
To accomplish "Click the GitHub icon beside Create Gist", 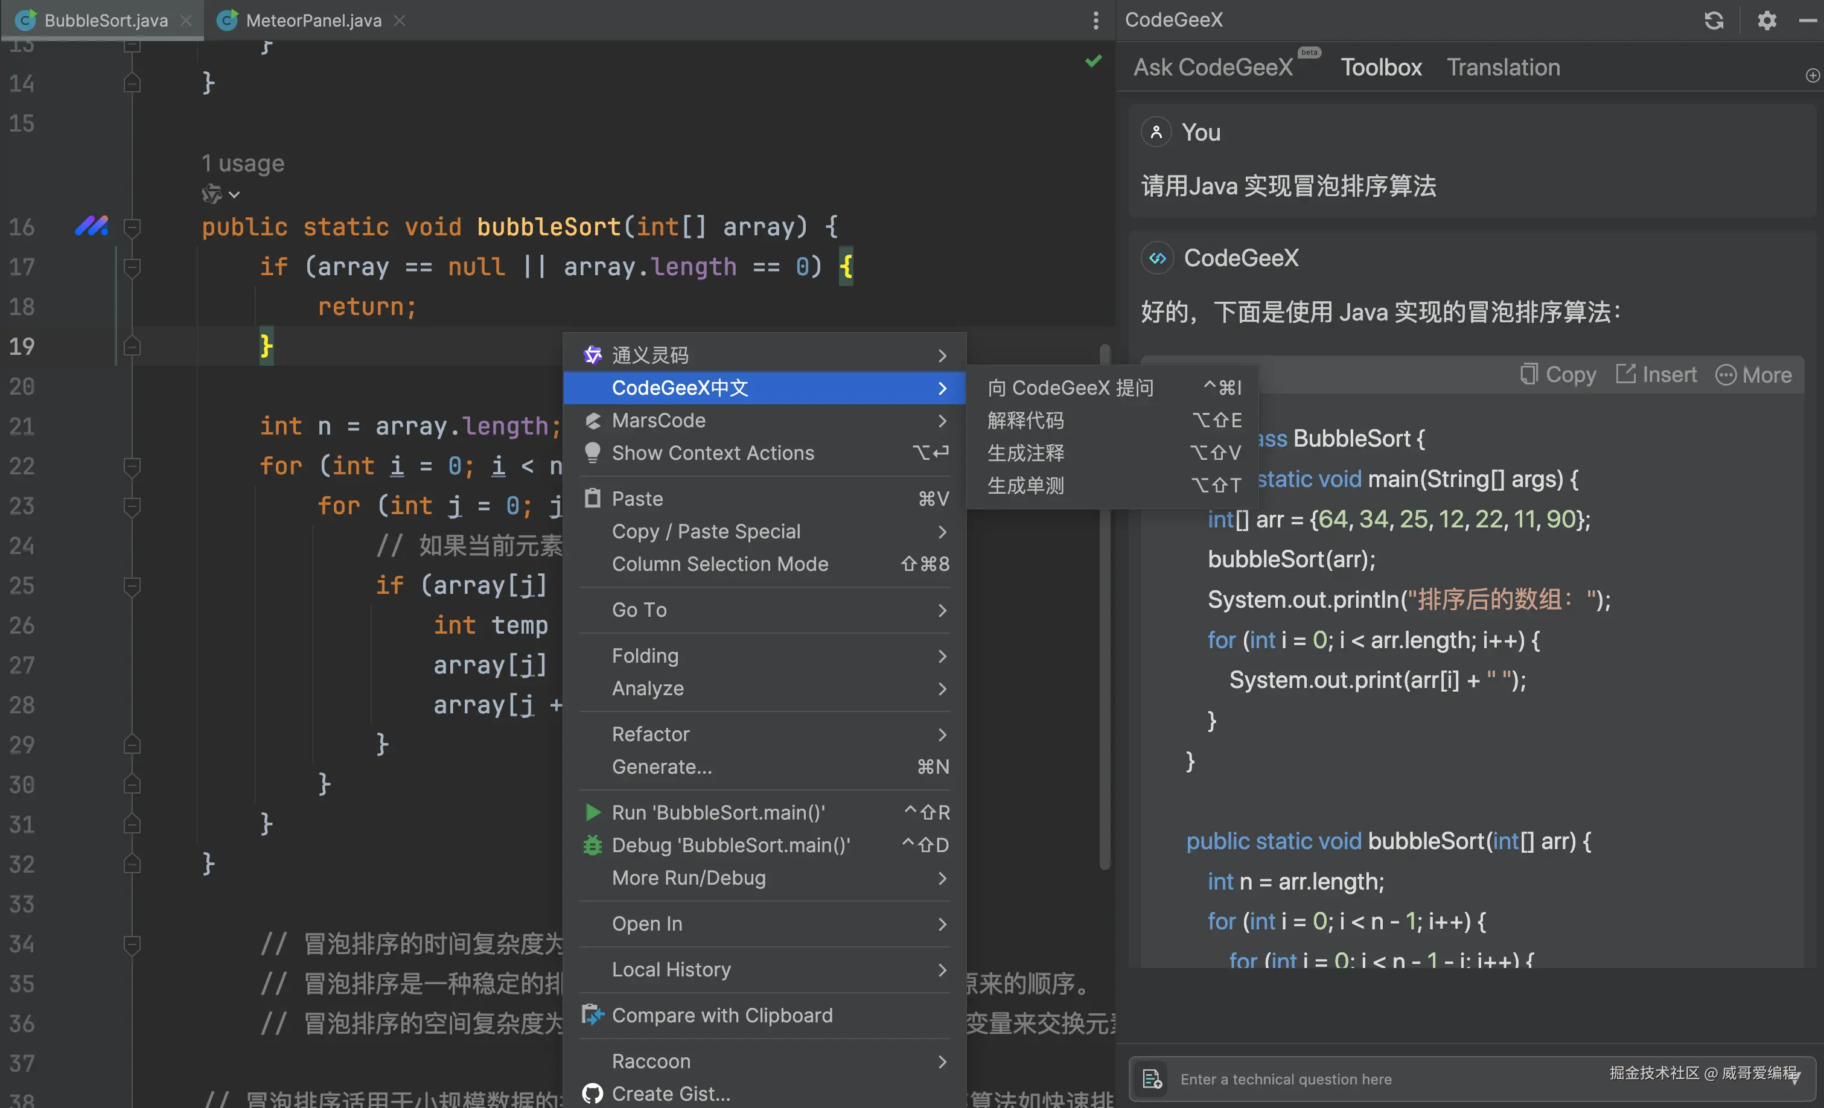I will [x=592, y=1093].
